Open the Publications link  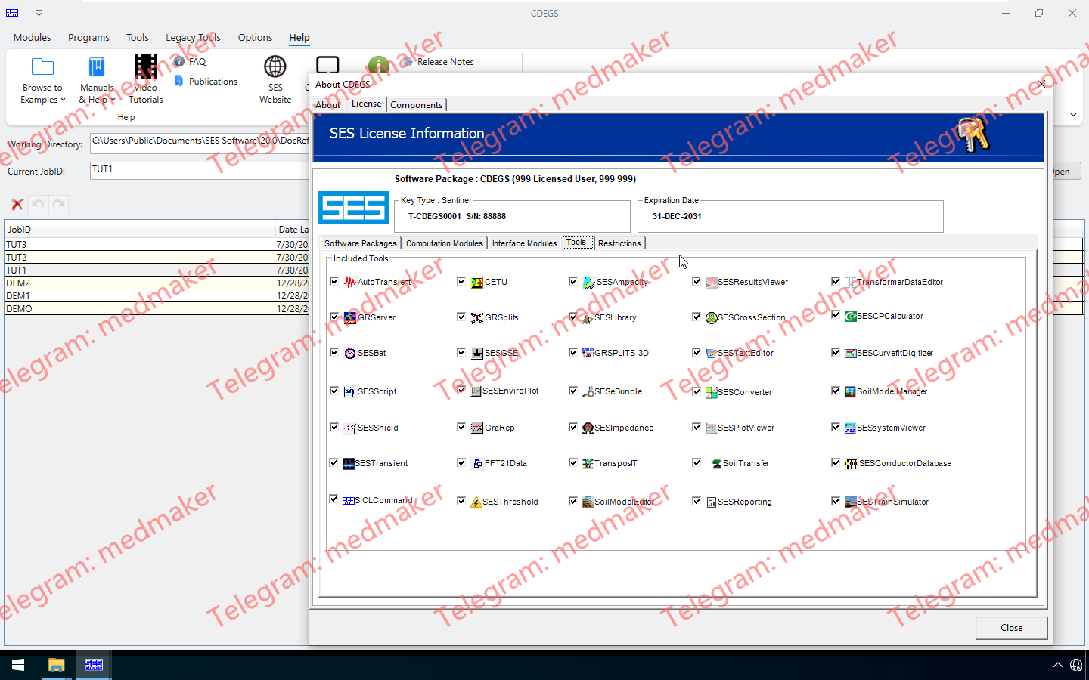(206, 82)
